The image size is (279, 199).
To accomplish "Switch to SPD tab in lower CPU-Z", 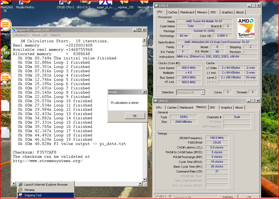I will coord(212,108).
